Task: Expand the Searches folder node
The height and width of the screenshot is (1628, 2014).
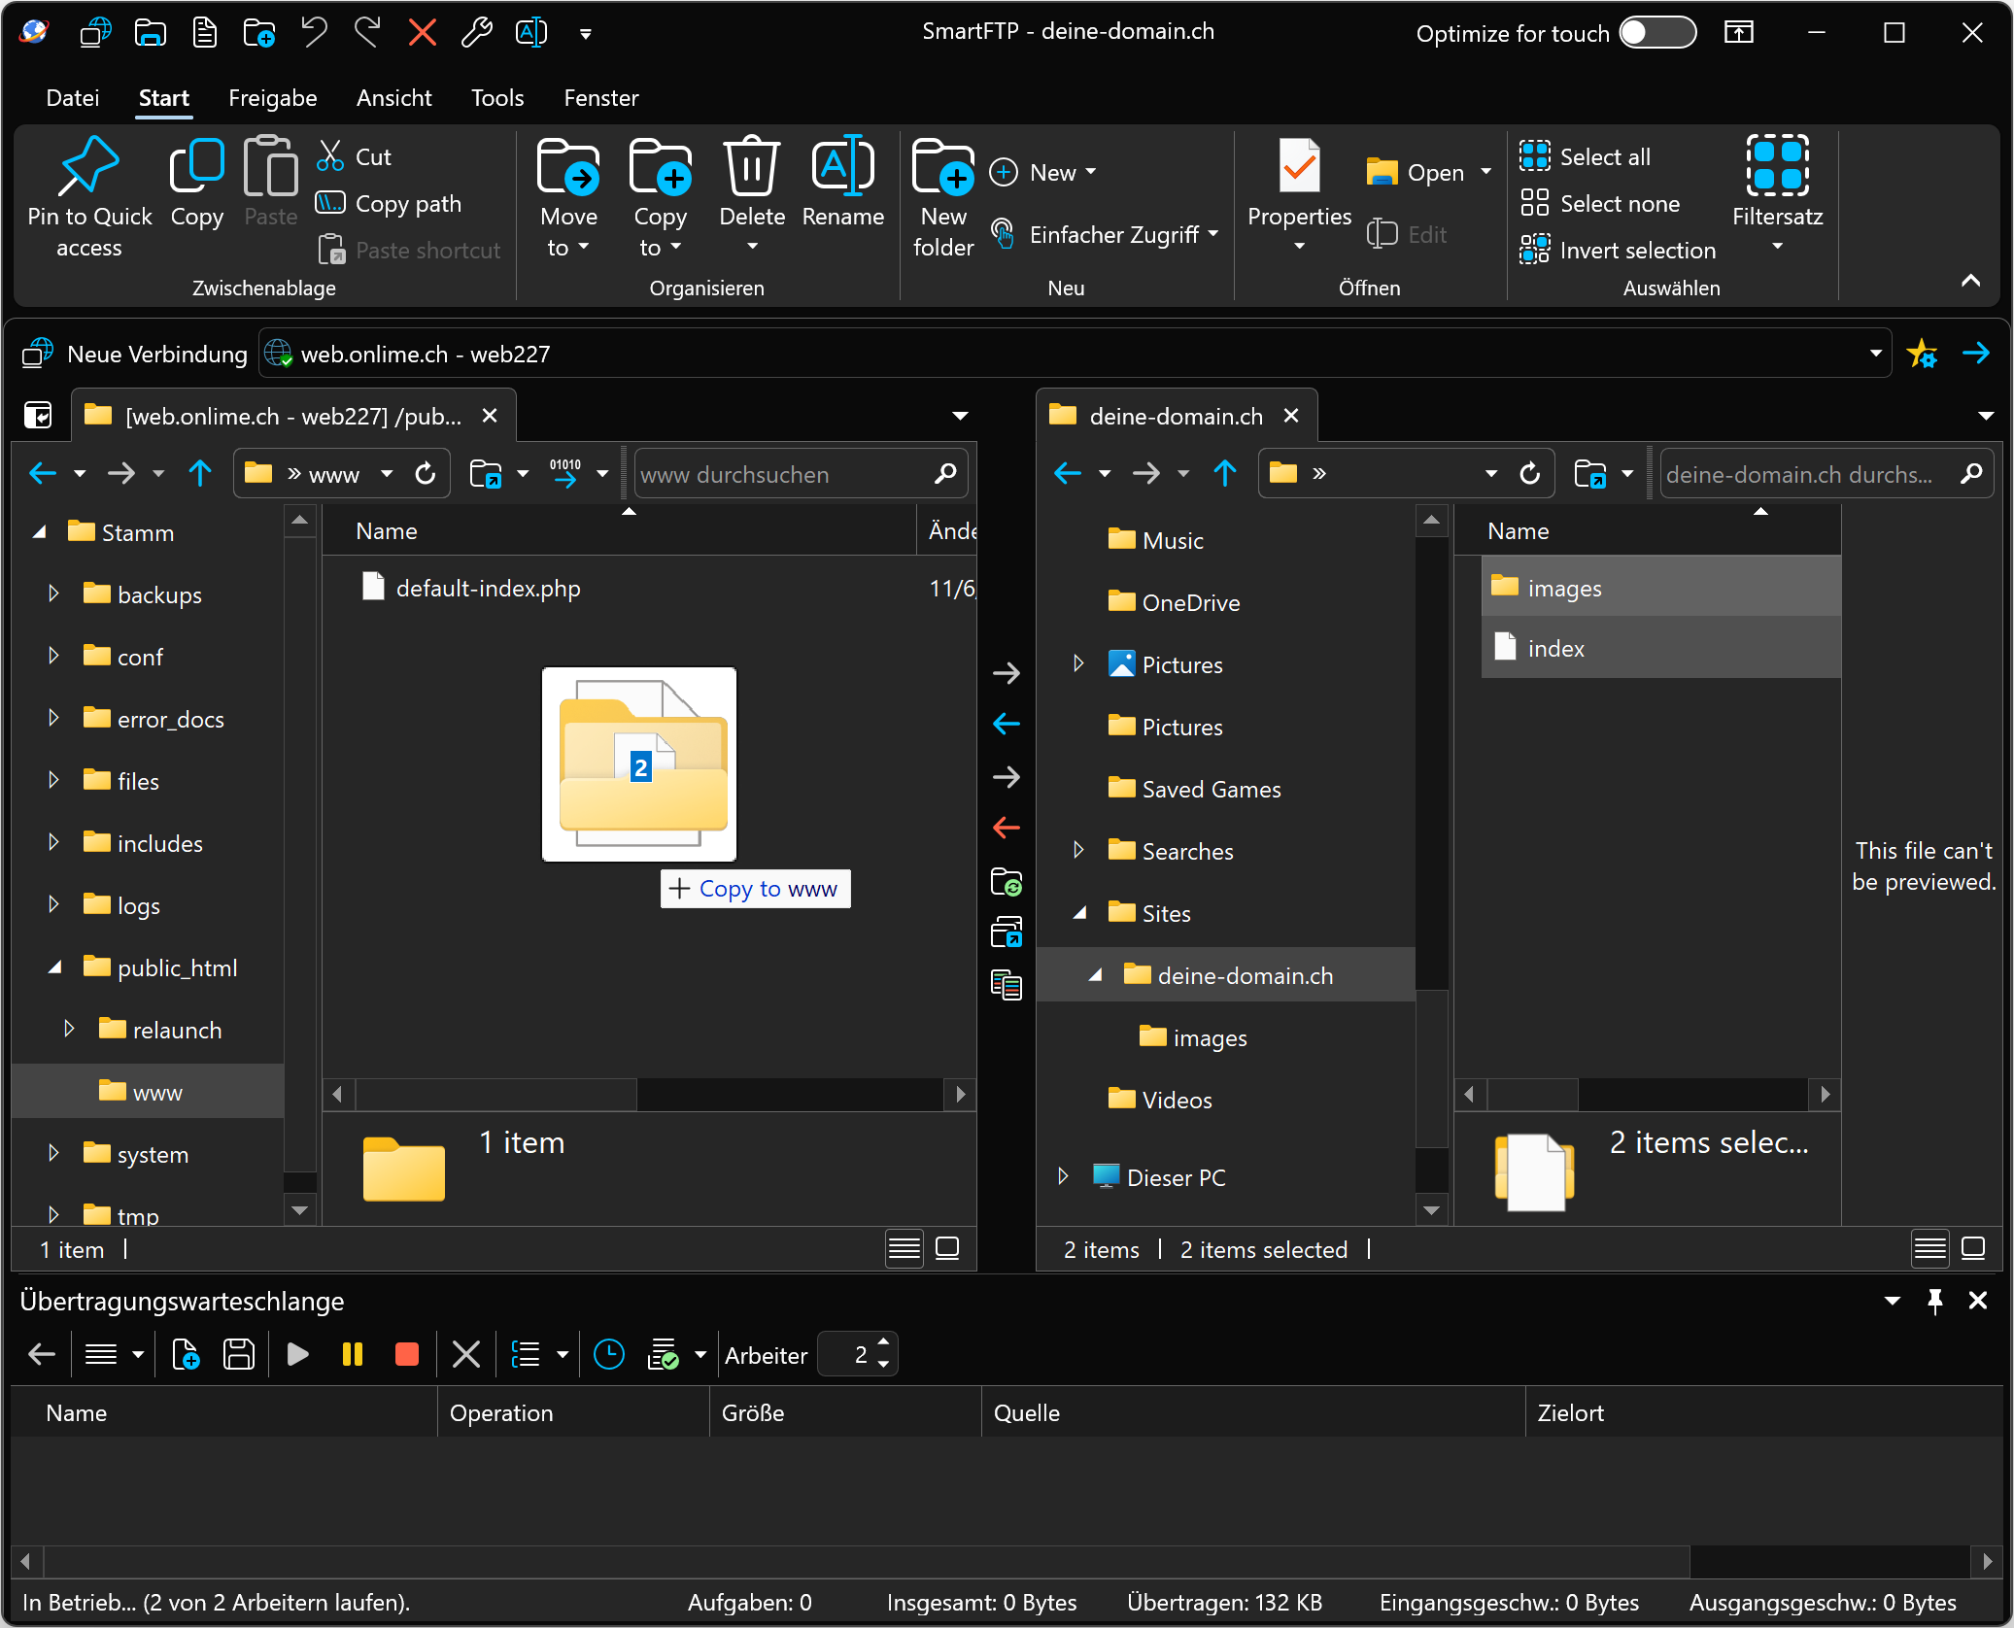Action: point(1078,850)
